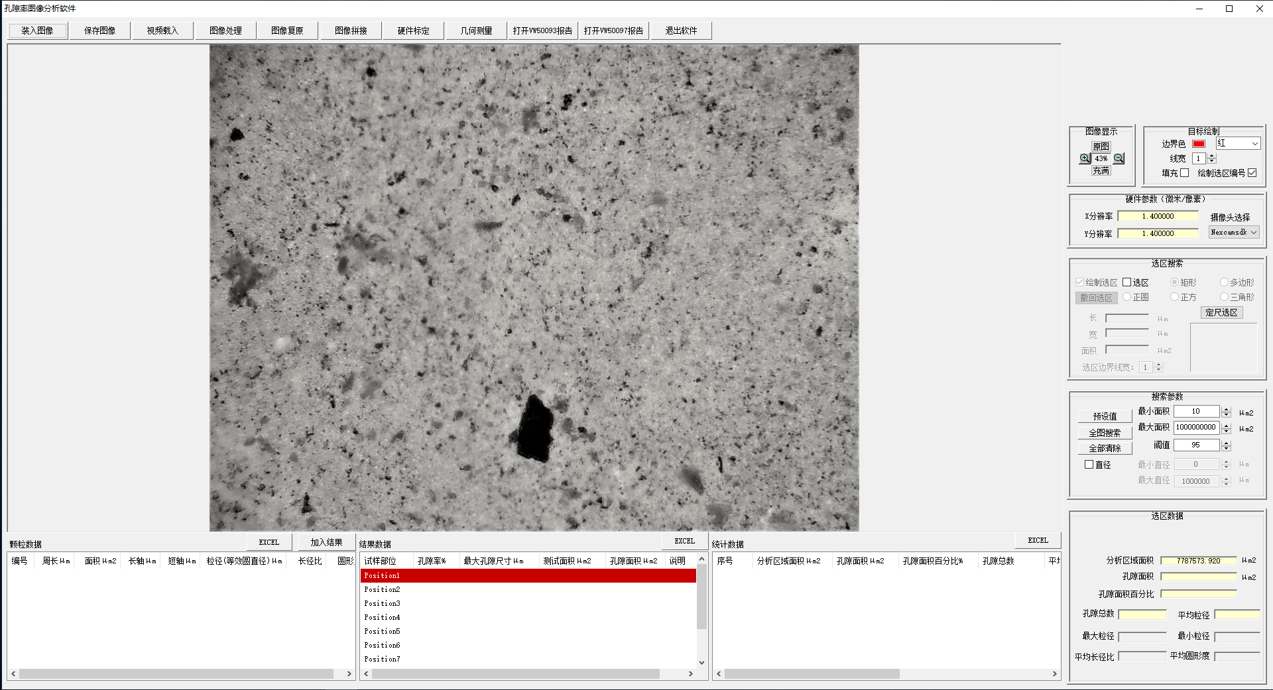The image size is (1273, 690).
Task: Click 孔隙率% column header
Action: [436, 561]
